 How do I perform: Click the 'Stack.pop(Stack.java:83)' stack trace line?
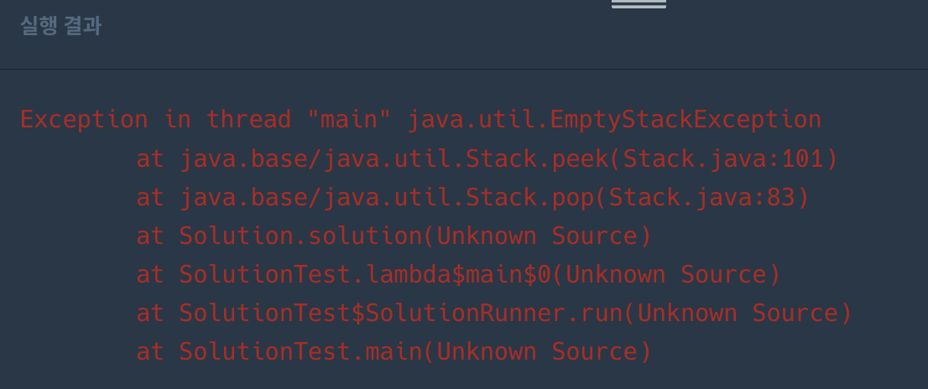(472, 198)
